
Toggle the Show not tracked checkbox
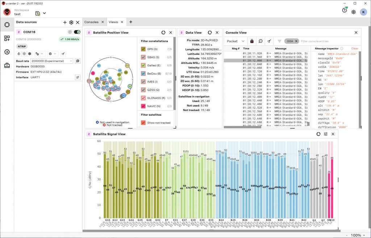click(143, 123)
